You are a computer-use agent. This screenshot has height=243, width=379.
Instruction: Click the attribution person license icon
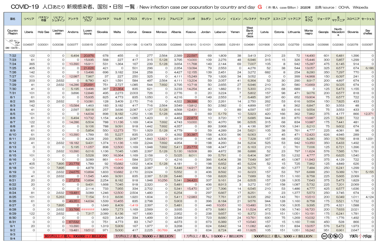tap(330, 236)
